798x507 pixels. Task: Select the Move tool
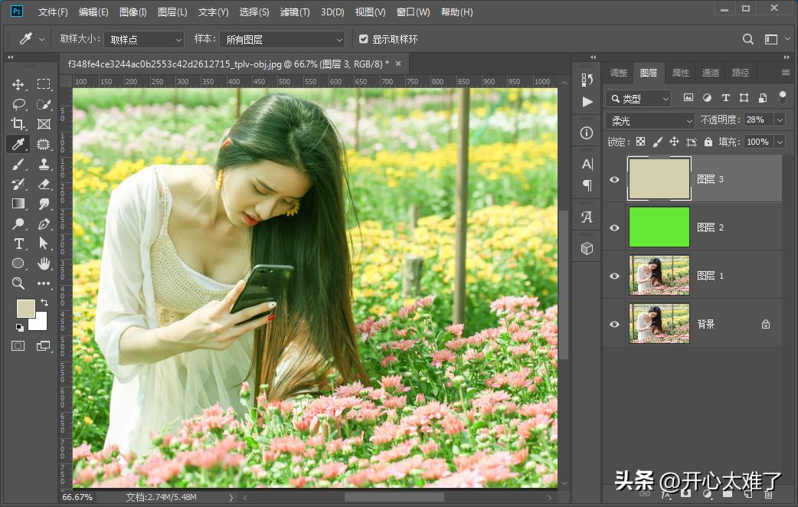(x=19, y=83)
